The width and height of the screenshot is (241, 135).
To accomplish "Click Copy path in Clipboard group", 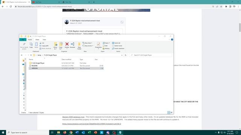I will click(44, 46).
